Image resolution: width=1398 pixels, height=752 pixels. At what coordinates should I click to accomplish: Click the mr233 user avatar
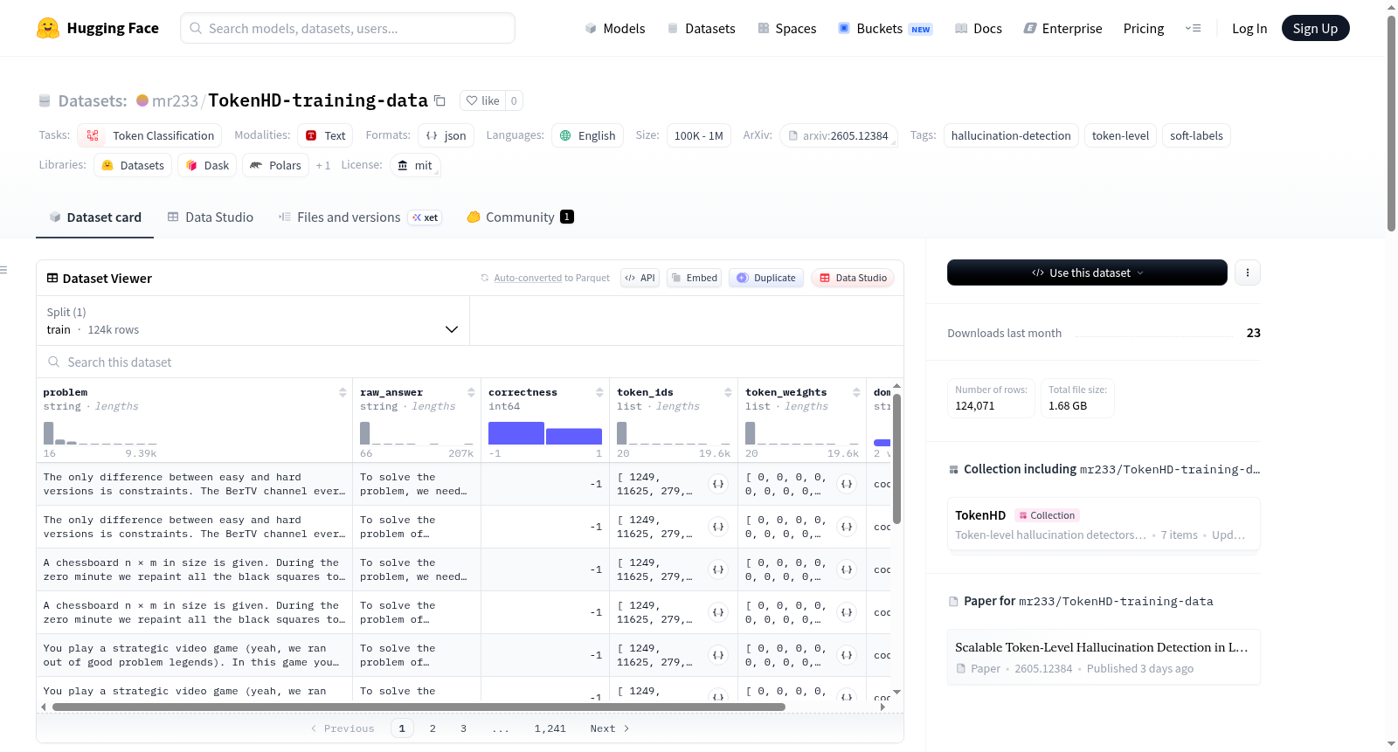[142, 100]
